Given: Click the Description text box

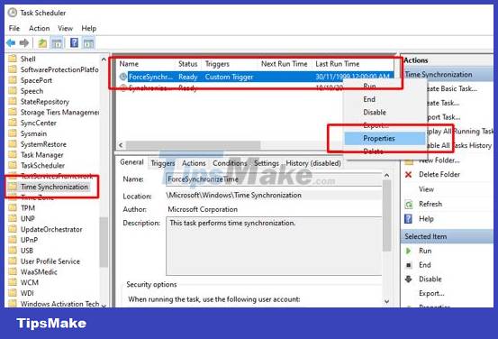Looking at the screenshot, I should click(274, 246).
